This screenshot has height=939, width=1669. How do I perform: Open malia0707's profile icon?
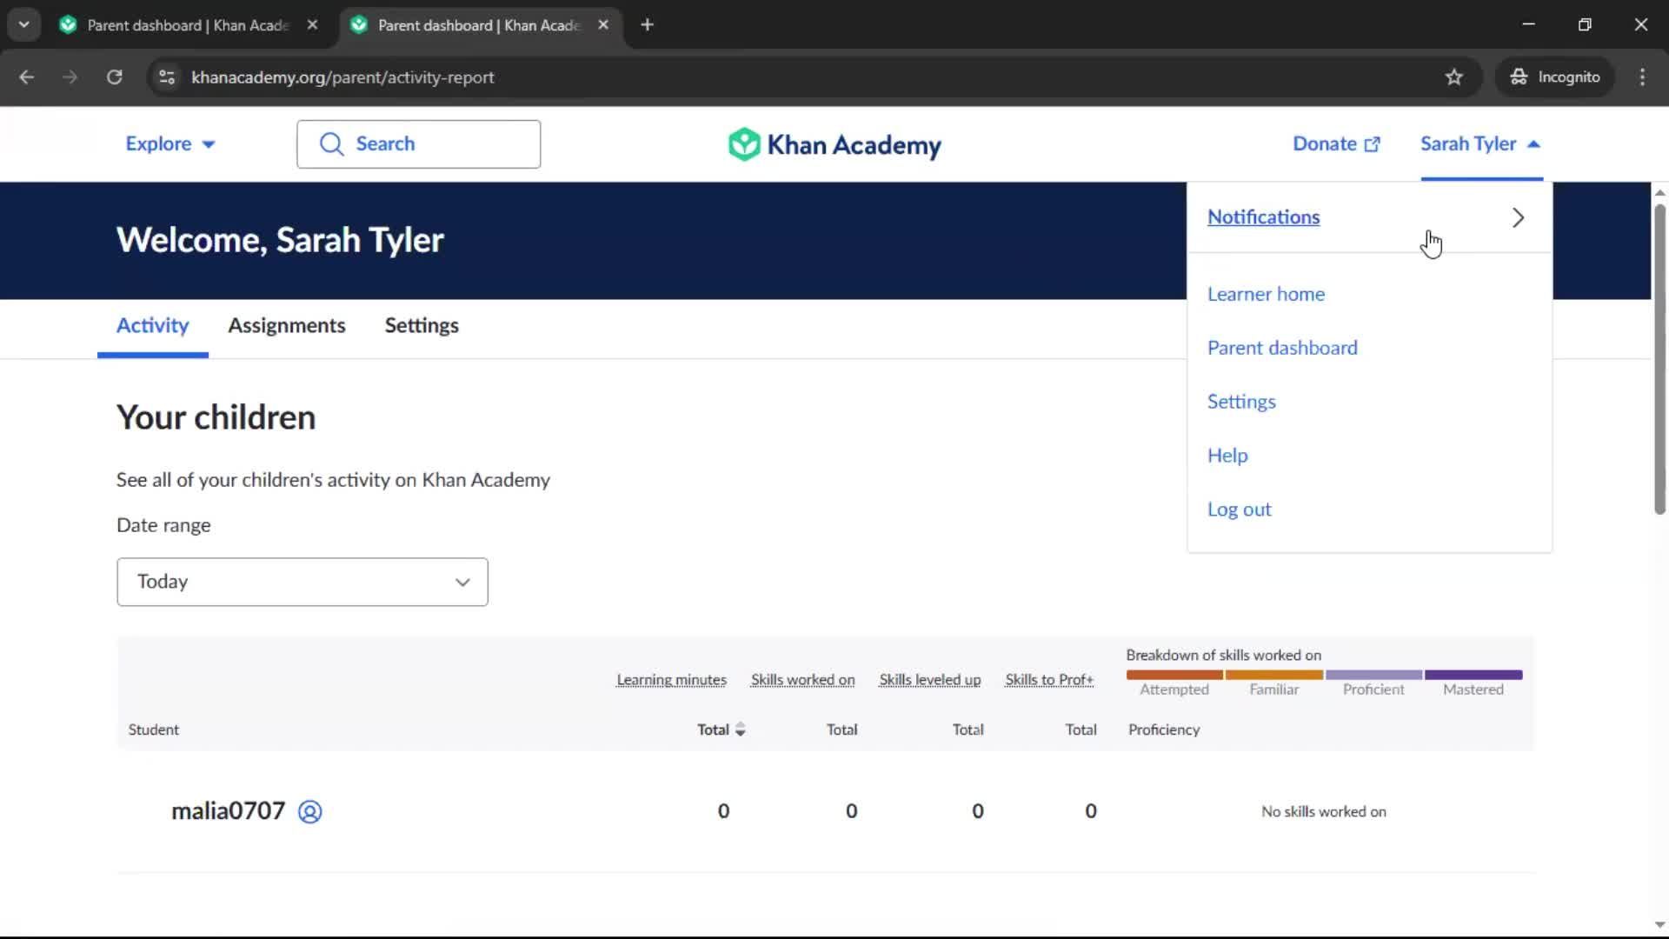(x=310, y=811)
